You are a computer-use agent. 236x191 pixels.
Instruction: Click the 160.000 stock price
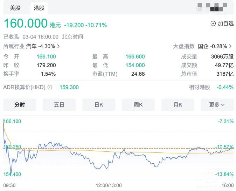(26, 23)
